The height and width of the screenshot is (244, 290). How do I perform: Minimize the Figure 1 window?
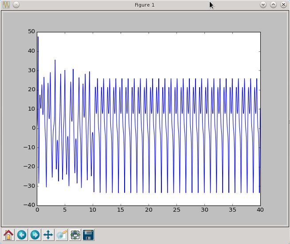[263, 5]
